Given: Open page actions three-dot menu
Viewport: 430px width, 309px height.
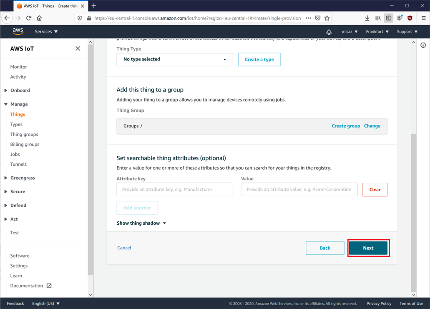Looking at the screenshot, I should click(308, 18).
